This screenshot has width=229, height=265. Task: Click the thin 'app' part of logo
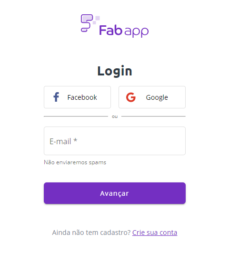point(137,32)
